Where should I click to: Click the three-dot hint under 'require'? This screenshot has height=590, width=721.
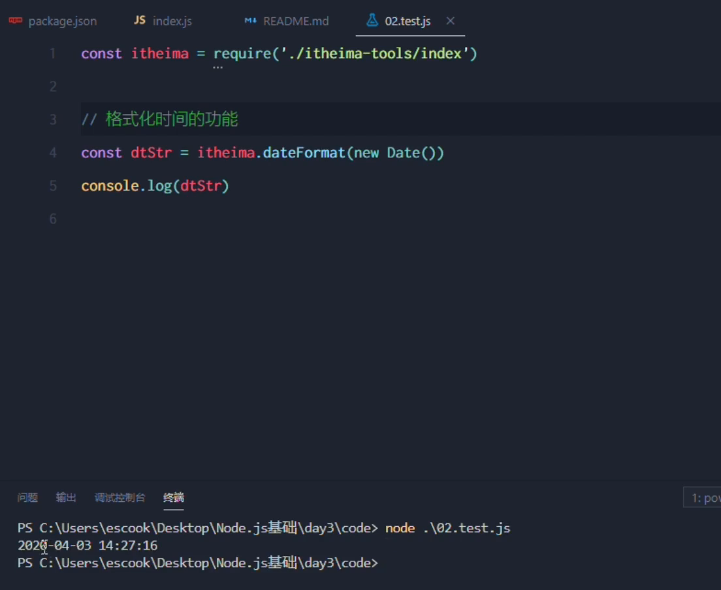[217, 67]
